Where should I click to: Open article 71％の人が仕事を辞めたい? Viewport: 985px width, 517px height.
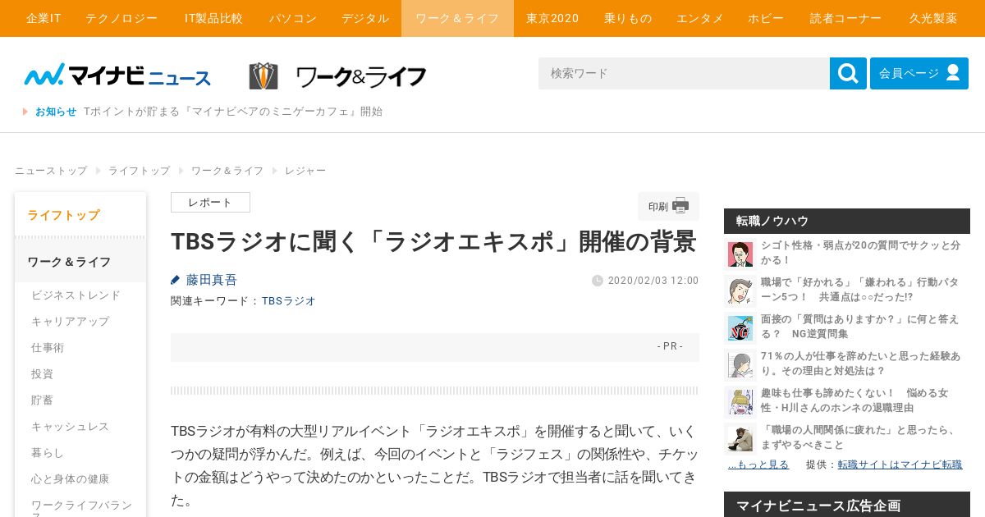point(860,364)
